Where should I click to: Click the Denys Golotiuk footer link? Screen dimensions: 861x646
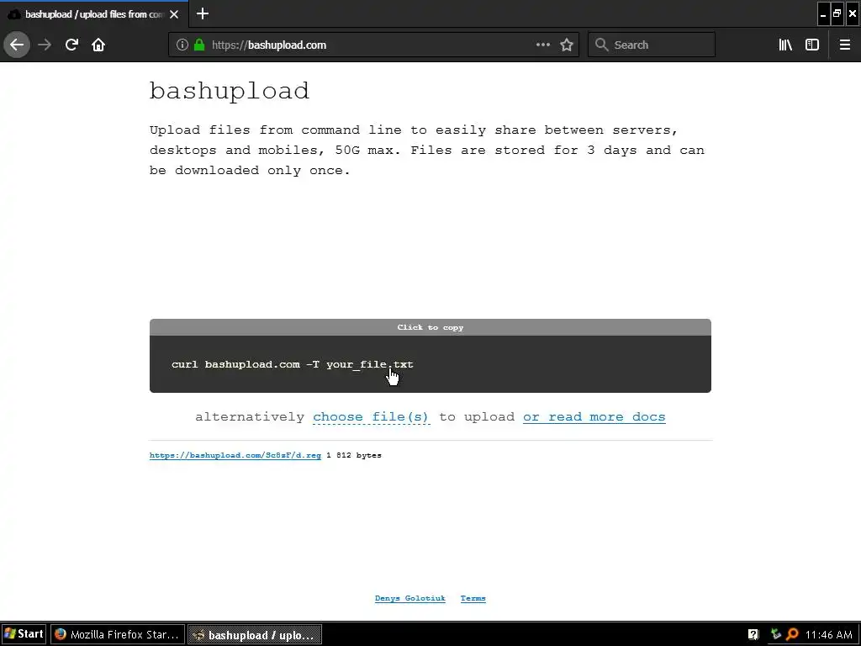[x=409, y=598]
